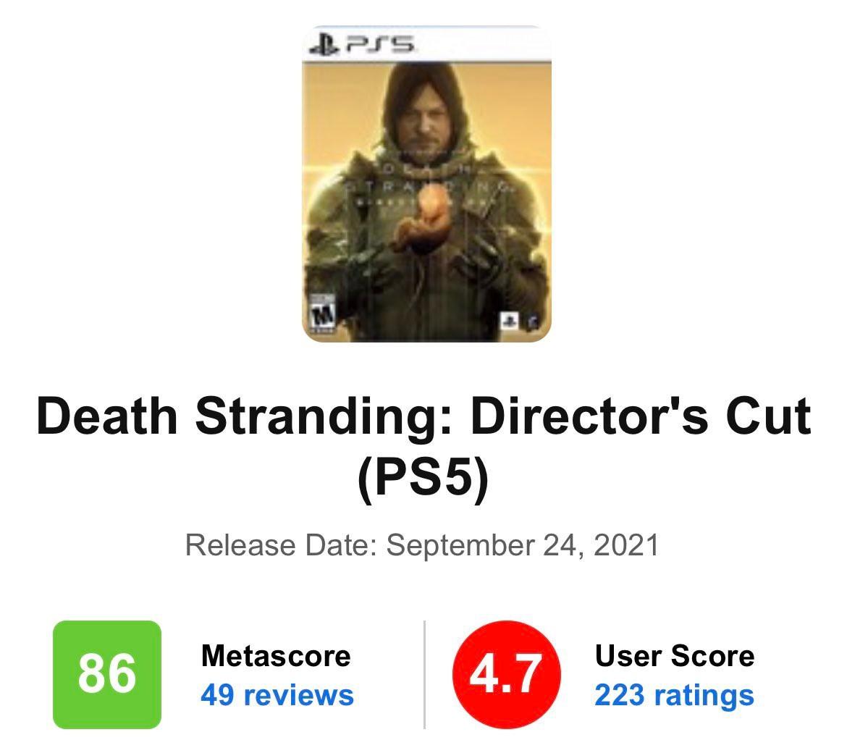Click the PS5 logo on cover

[362, 44]
